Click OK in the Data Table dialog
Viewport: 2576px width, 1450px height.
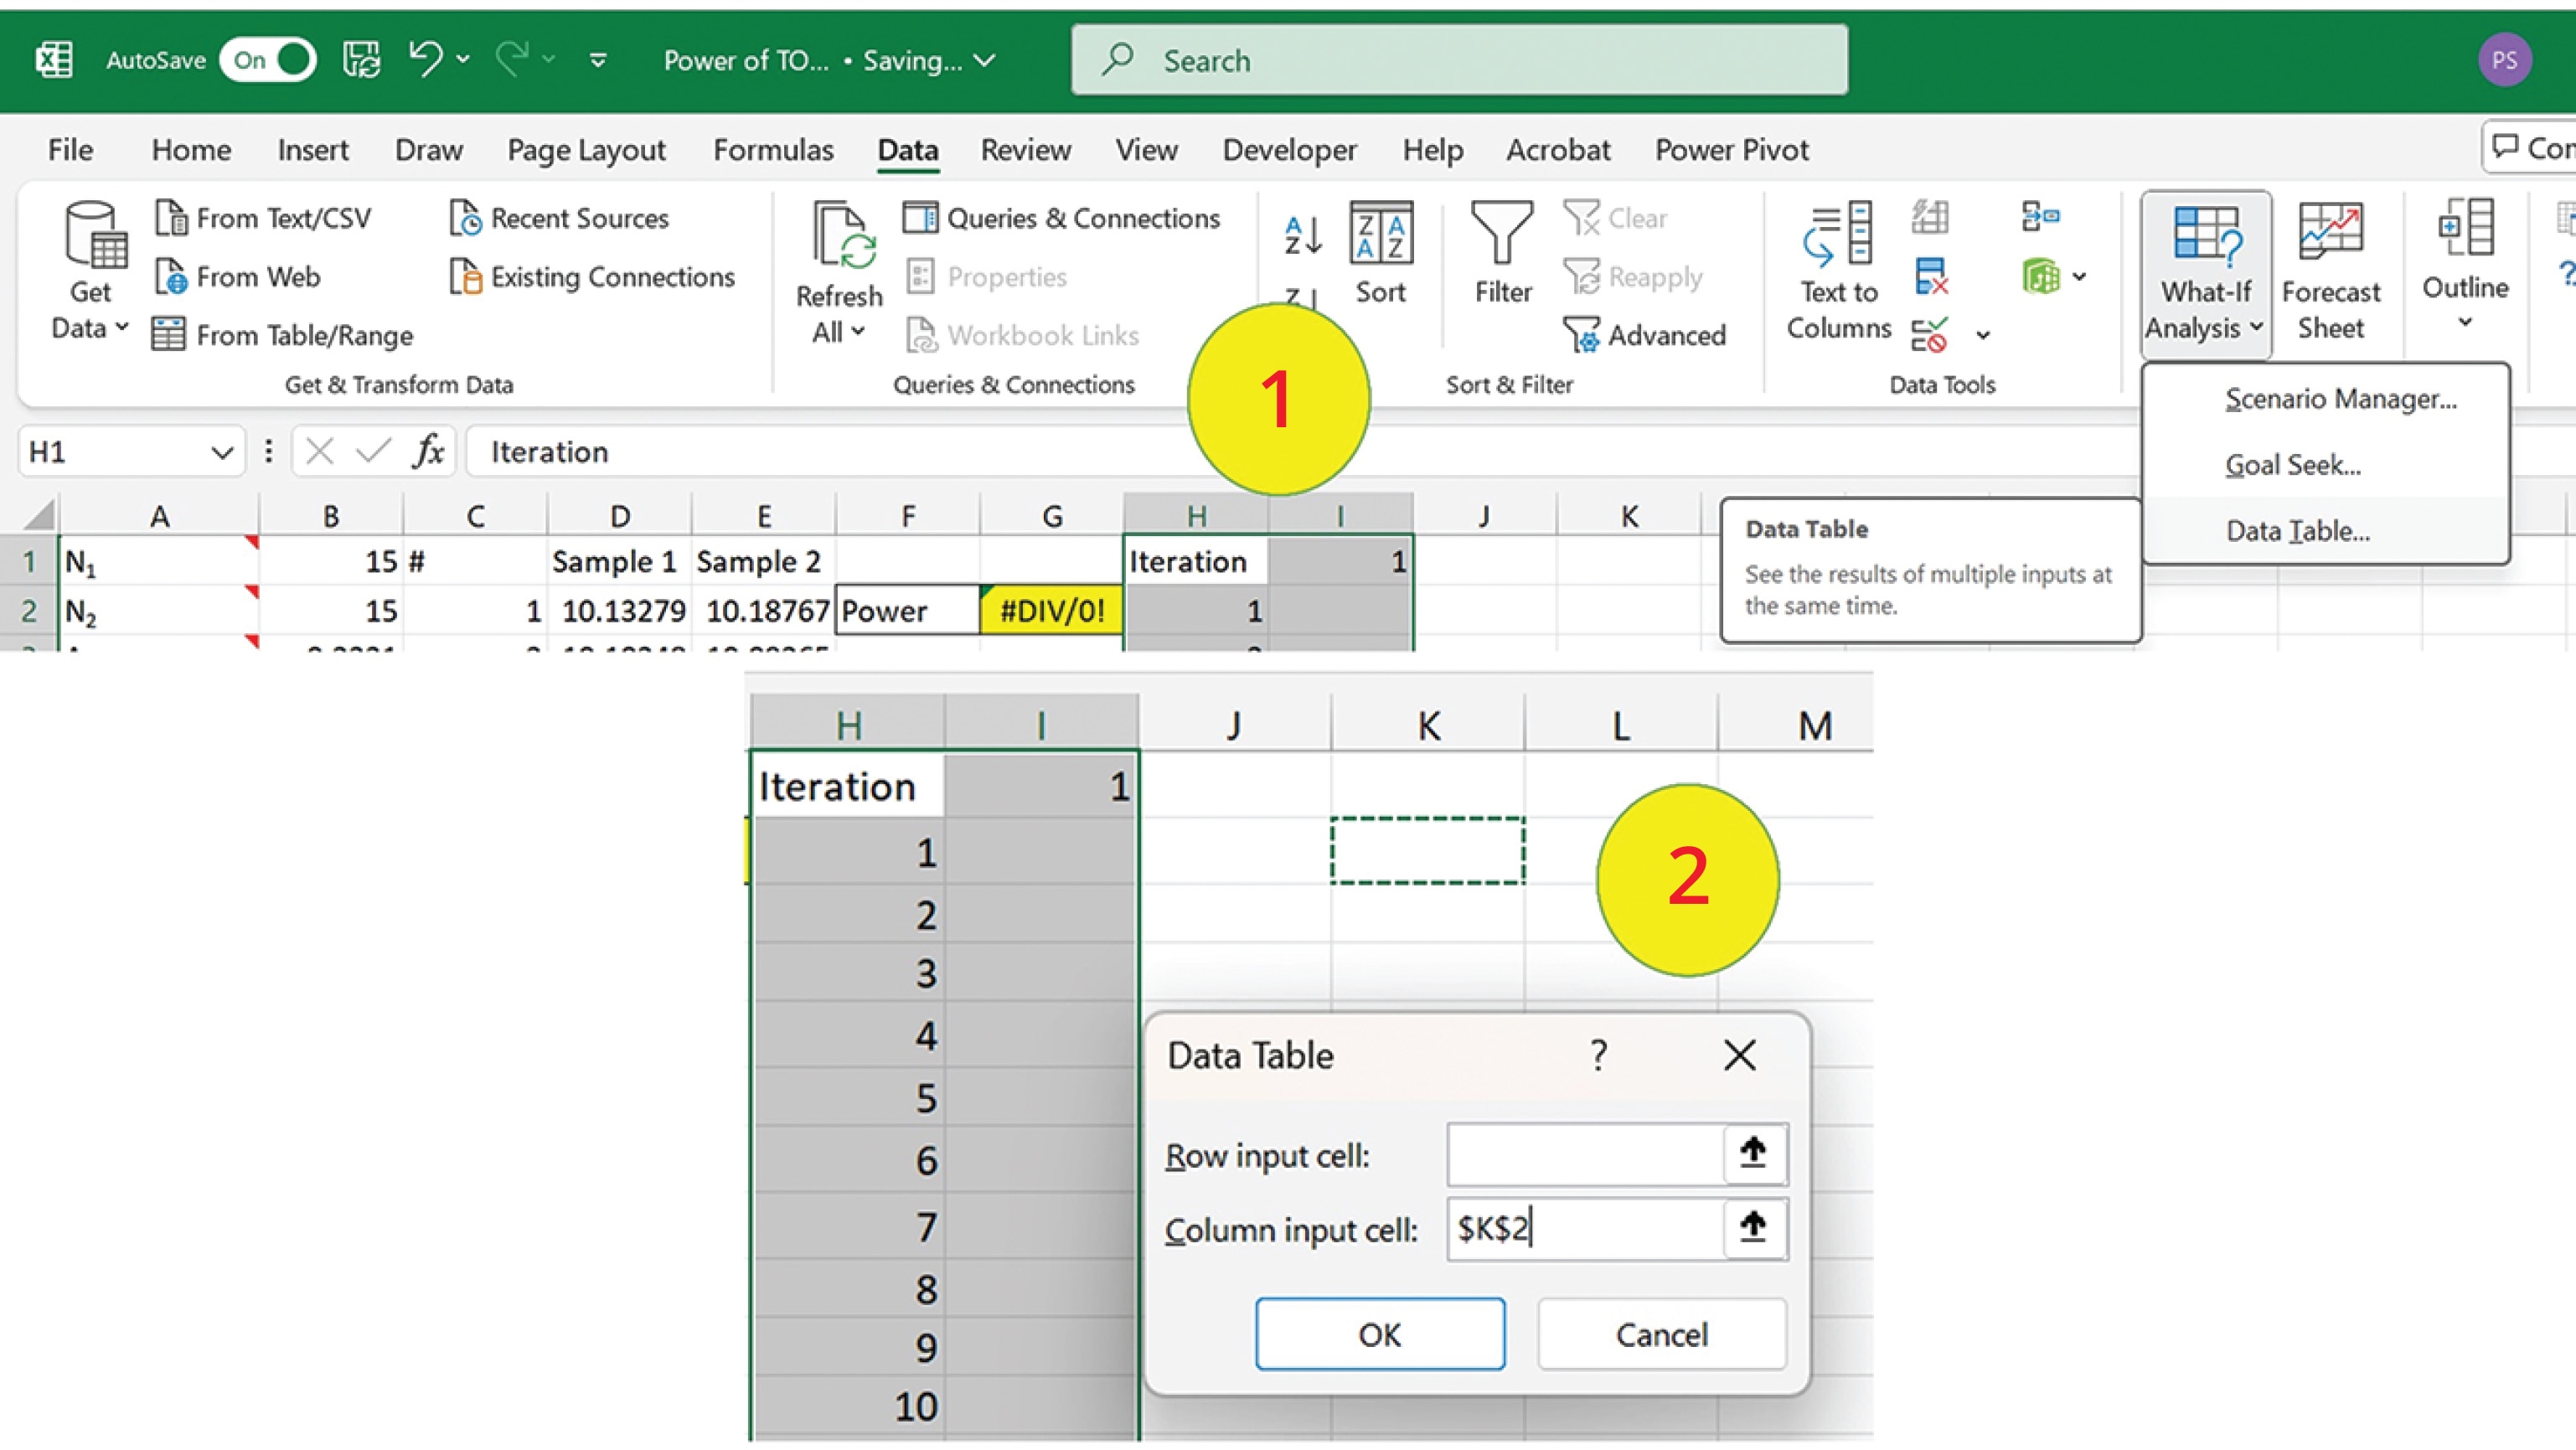[x=1380, y=1334]
